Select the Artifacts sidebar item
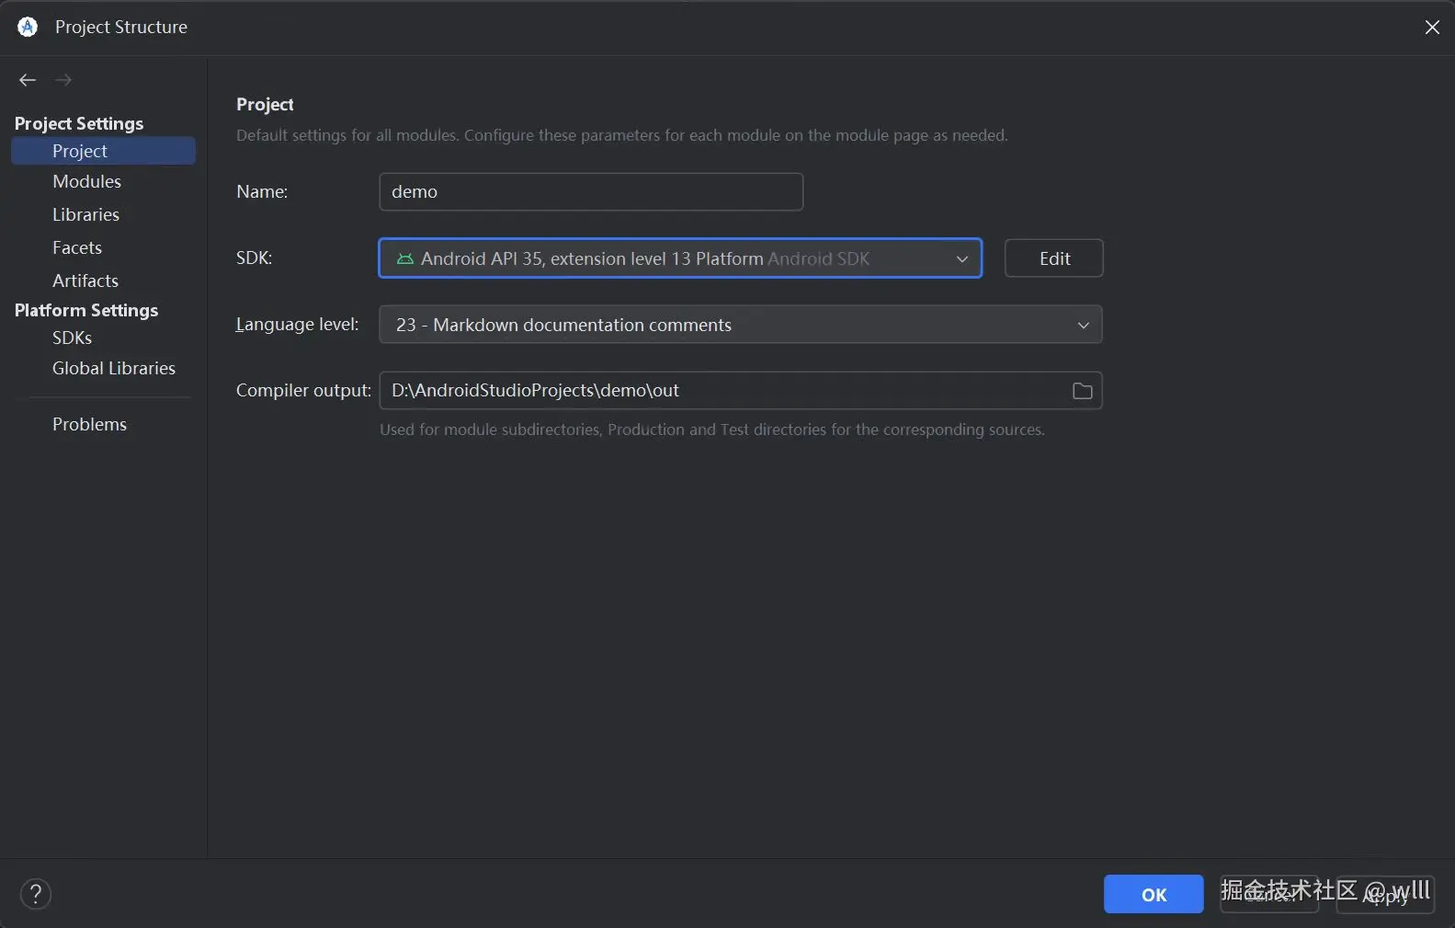Screen dimensions: 1455x928 [x=85, y=281]
